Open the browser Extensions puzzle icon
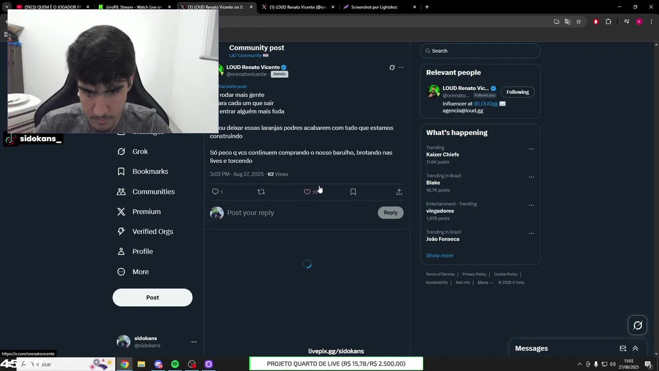 coord(609,22)
